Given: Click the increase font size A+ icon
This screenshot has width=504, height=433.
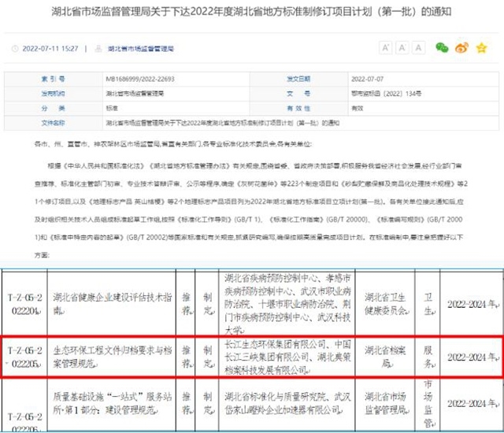Looking at the screenshot, I should click(387, 48).
